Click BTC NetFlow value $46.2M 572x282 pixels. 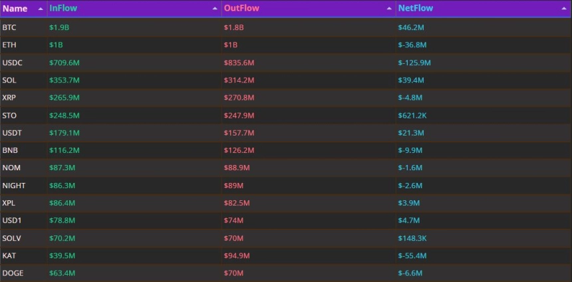pyautogui.click(x=410, y=28)
